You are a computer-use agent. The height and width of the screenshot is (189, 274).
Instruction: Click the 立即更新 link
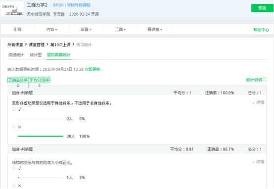click(92, 69)
